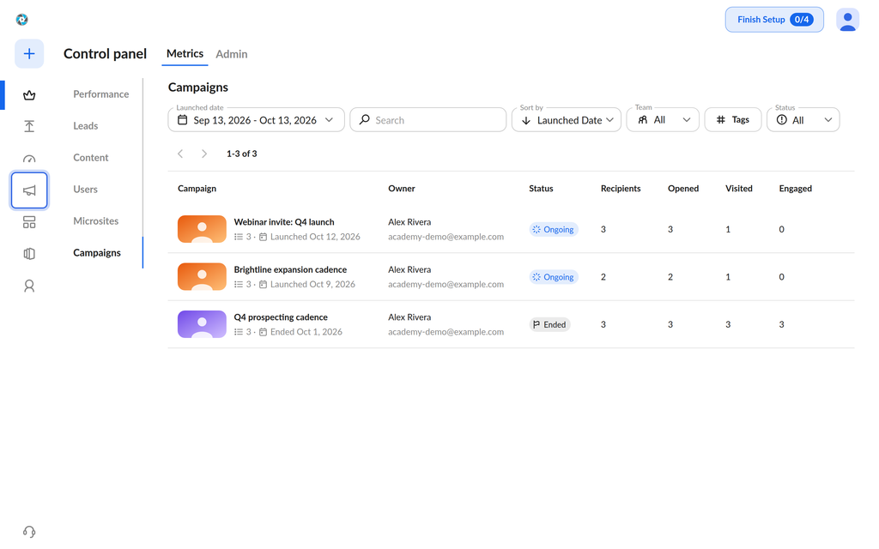Open the upload arrow sidebar icon
The image size is (879, 549).
coord(29,127)
